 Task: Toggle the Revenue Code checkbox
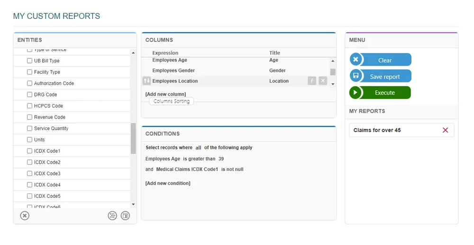(x=30, y=117)
